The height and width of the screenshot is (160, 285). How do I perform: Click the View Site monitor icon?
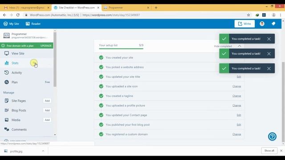(7, 53)
